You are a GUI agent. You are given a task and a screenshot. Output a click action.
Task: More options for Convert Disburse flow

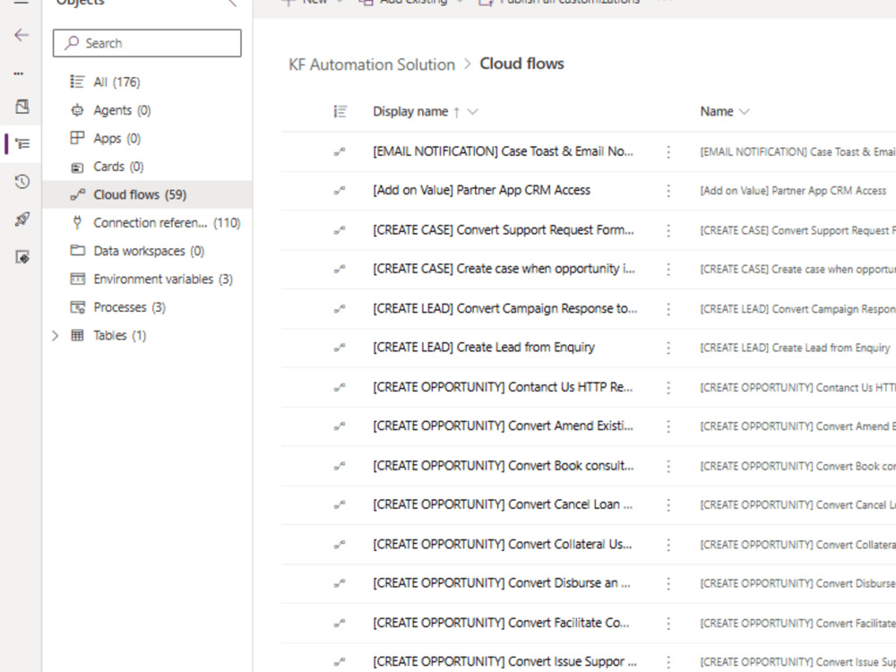pos(668,583)
